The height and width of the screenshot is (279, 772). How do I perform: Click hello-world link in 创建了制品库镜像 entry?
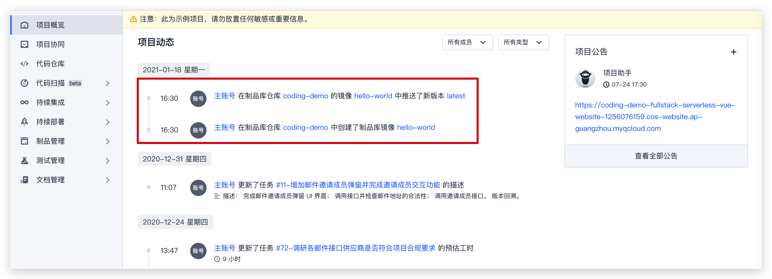pyautogui.click(x=416, y=128)
